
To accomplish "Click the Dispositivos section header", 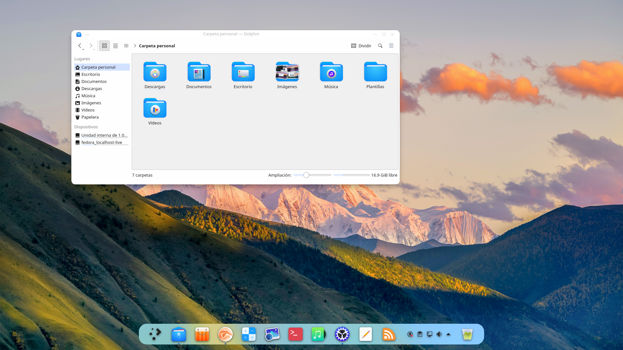I will pyautogui.click(x=86, y=127).
